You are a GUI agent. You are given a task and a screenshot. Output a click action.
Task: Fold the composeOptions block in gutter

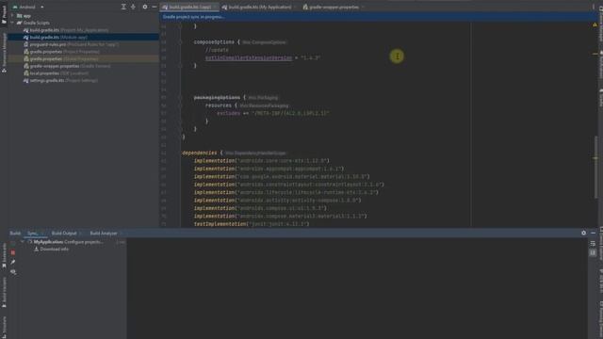(180, 42)
